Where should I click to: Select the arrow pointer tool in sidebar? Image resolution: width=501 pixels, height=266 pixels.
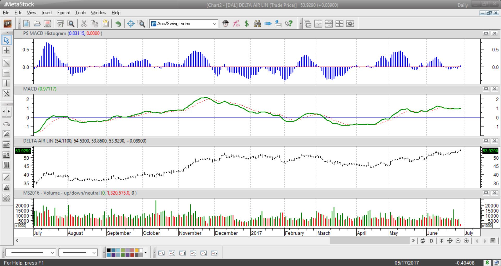(7, 40)
